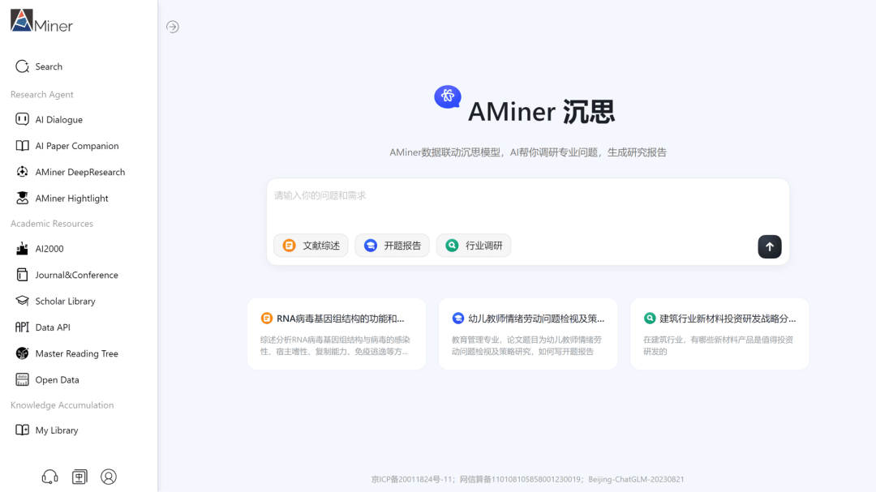The image size is (876, 492).
Task: Click the AMiner 沉思 chat bubble icon
Action: pyautogui.click(x=448, y=97)
